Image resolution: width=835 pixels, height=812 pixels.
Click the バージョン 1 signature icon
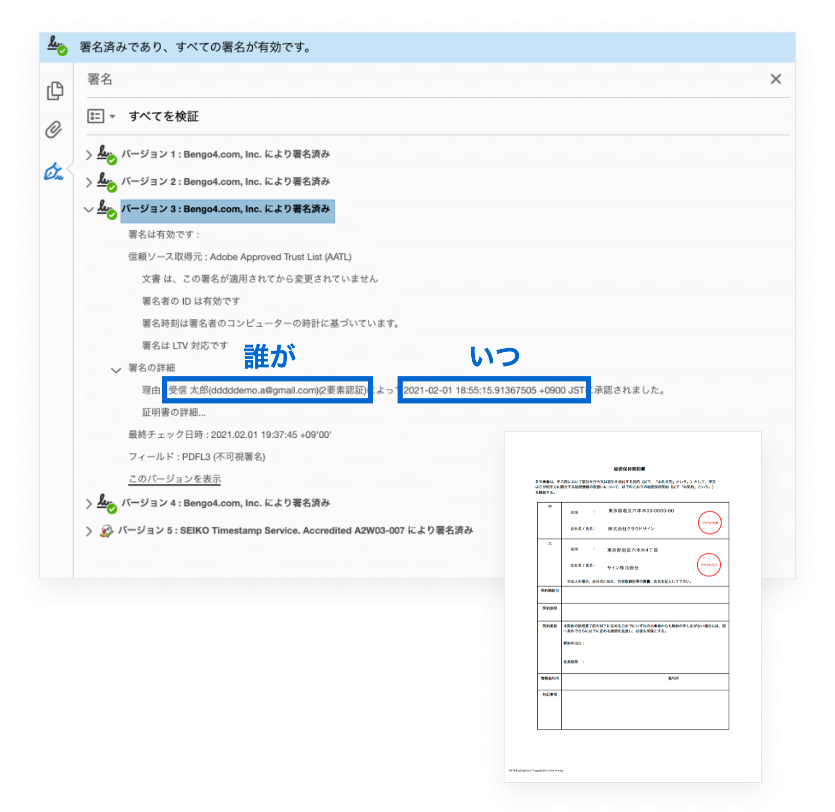[x=106, y=155]
